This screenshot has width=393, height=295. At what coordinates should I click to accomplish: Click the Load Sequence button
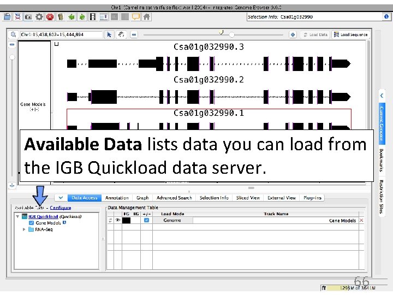[x=350, y=34]
